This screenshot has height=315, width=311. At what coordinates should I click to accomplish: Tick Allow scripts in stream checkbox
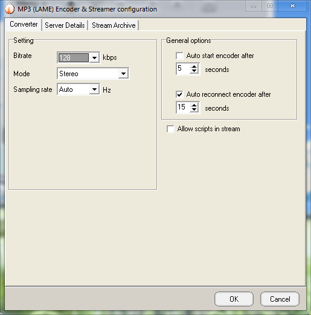[170, 129]
